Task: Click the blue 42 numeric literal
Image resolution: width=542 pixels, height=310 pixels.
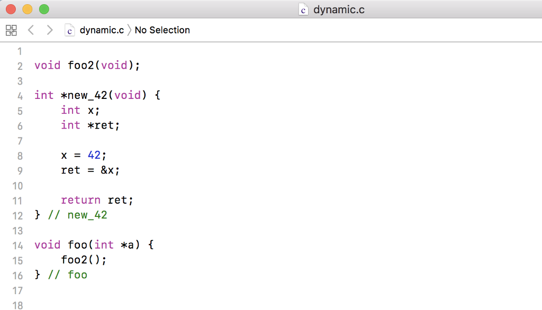Action: click(x=94, y=156)
